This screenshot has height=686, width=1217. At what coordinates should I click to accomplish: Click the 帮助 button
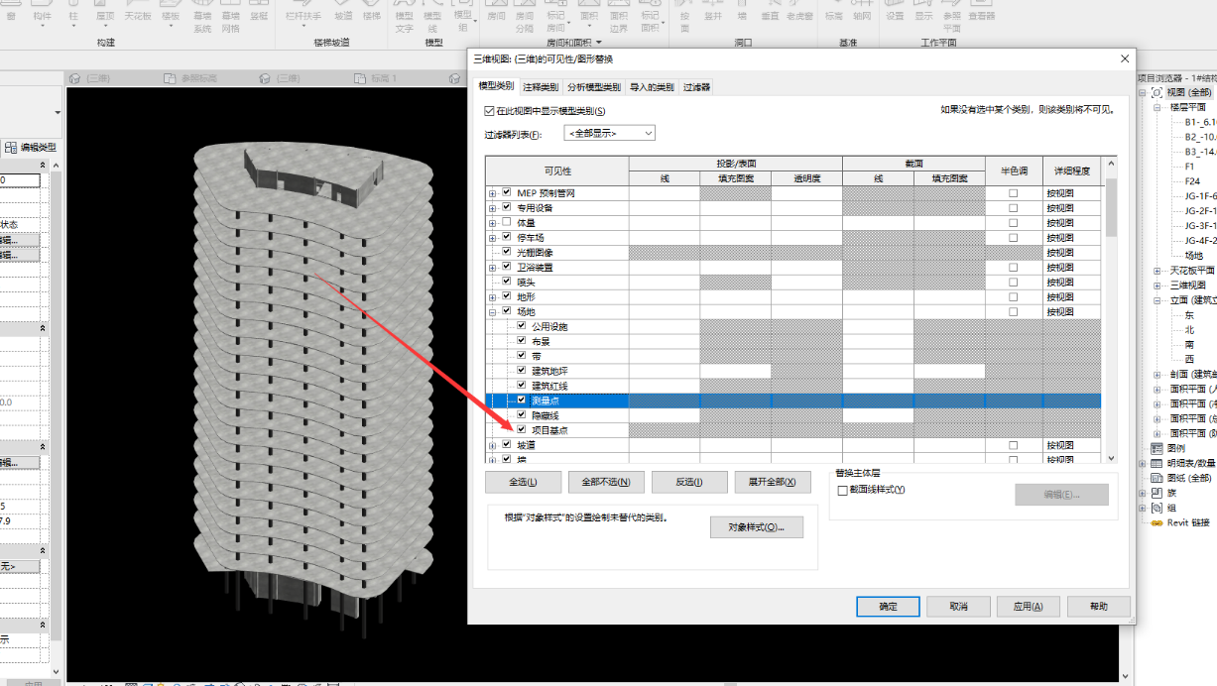1099,607
